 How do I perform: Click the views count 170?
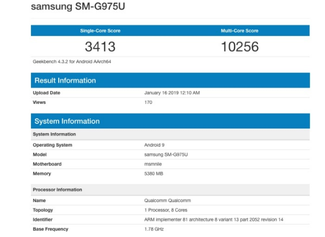pyautogui.click(x=148, y=102)
